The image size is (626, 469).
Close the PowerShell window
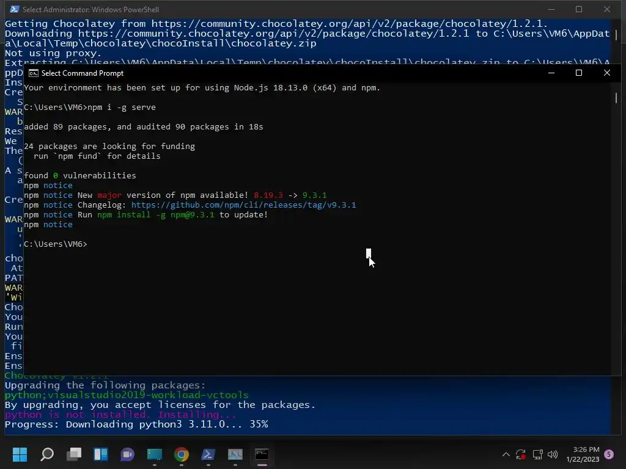(x=607, y=9)
